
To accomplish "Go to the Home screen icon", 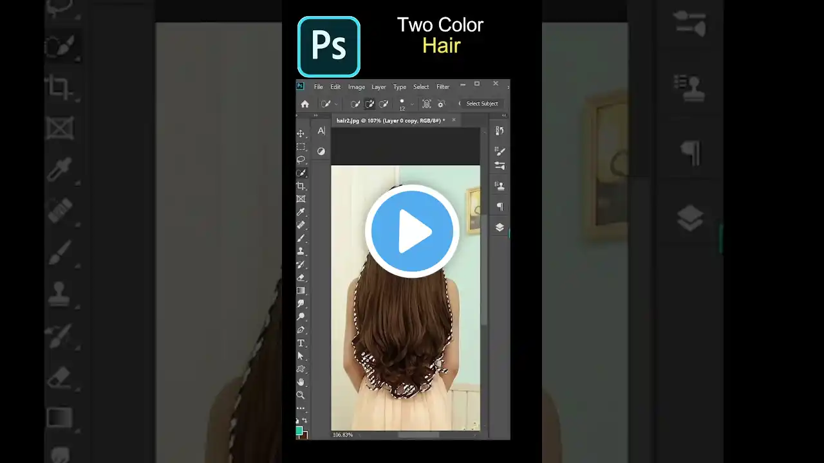I will click(x=305, y=104).
